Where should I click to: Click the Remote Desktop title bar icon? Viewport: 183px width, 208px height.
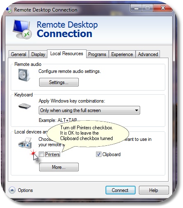pyautogui.click(x=9, y=10)
